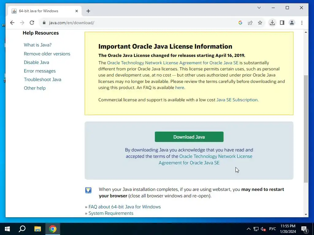Click the green Download Java button
The image size is (314, 235).
pos(189,137)
